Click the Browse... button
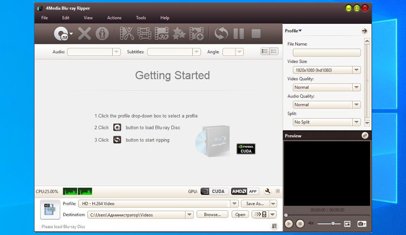Image resolution: width=406 pixels, height=235 pixels. [212, 215]
